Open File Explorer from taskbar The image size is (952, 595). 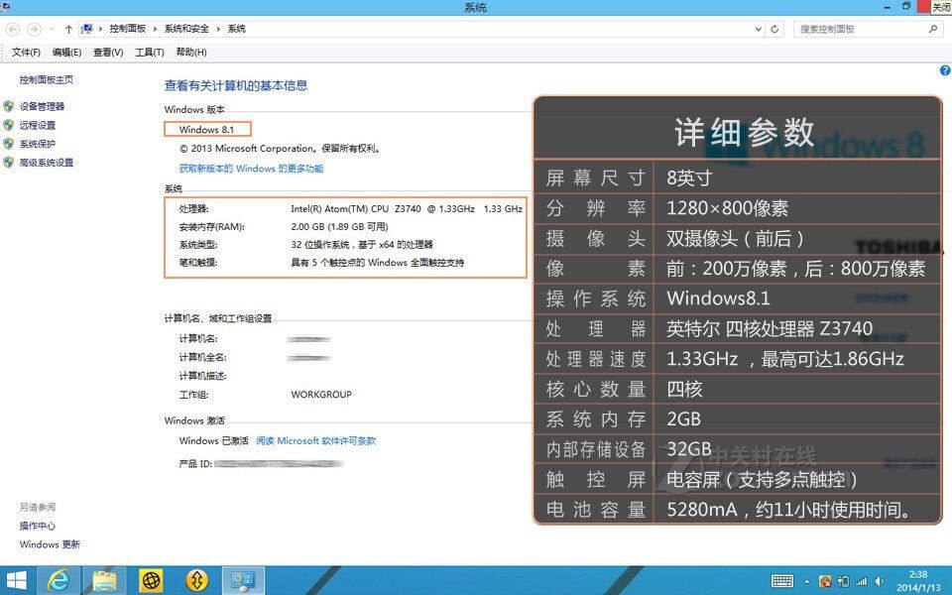tap(104, 581)
